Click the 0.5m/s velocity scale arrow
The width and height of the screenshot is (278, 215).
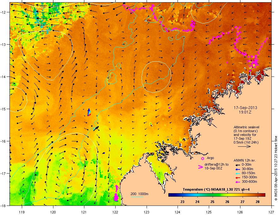(x=244, y=146)
